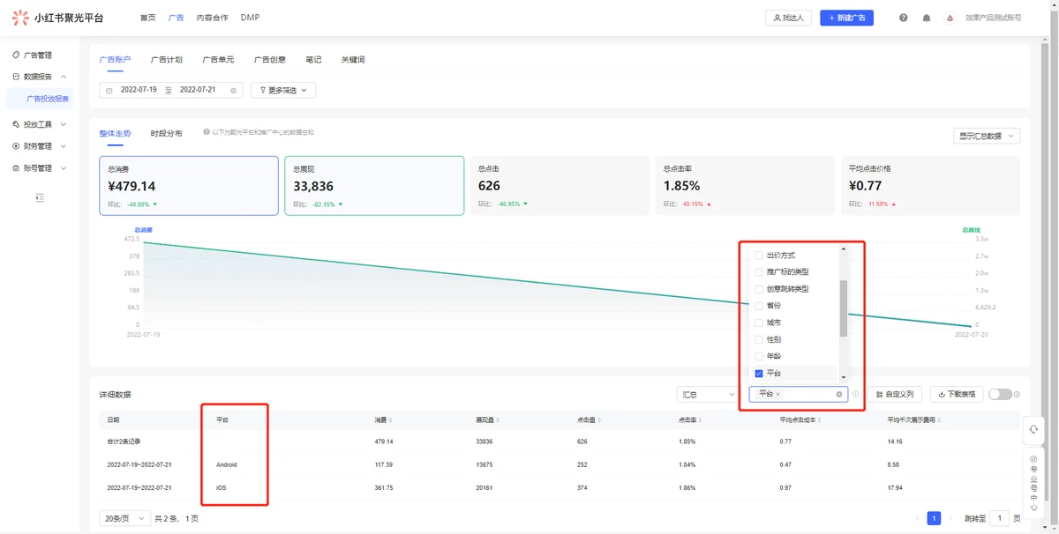The width and height of the screenshot is (1059, 534).
Task: Collapse the sidebar with the fold icon
Action: [x=39, y=198]
